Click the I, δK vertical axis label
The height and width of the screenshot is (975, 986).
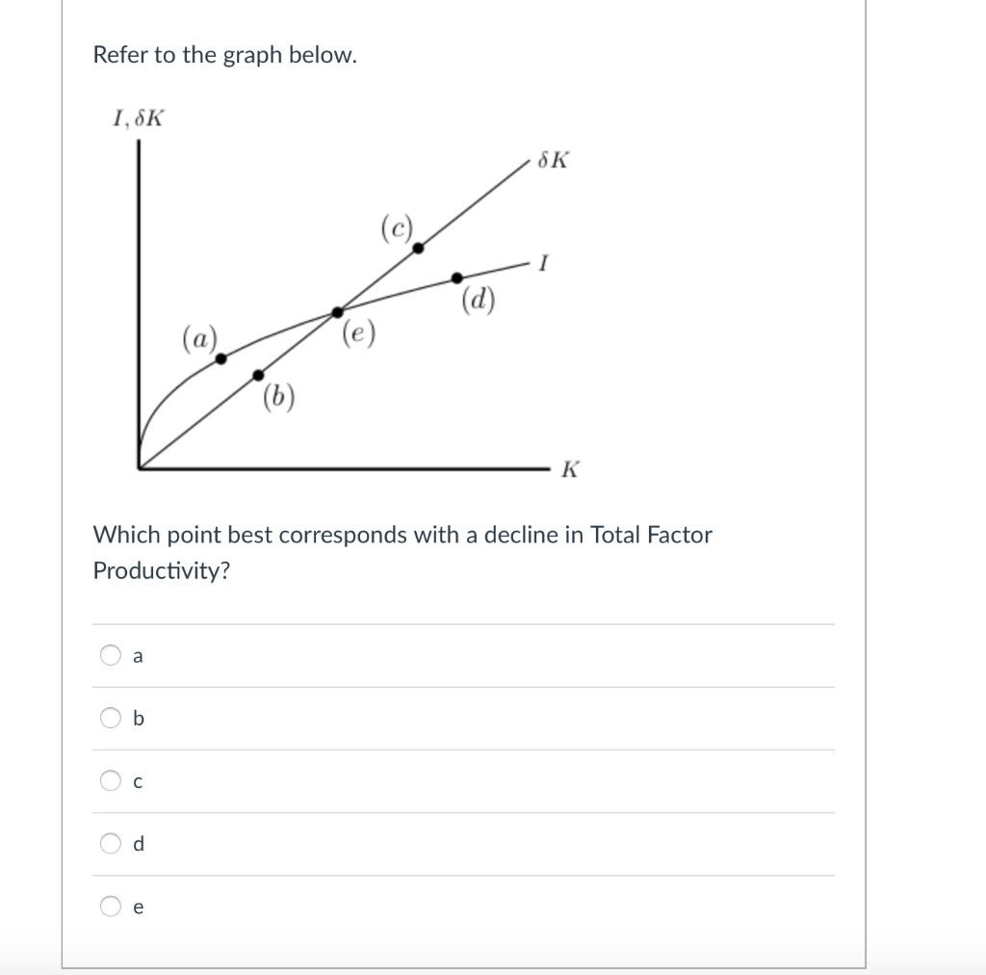click(x=138, y=118)
